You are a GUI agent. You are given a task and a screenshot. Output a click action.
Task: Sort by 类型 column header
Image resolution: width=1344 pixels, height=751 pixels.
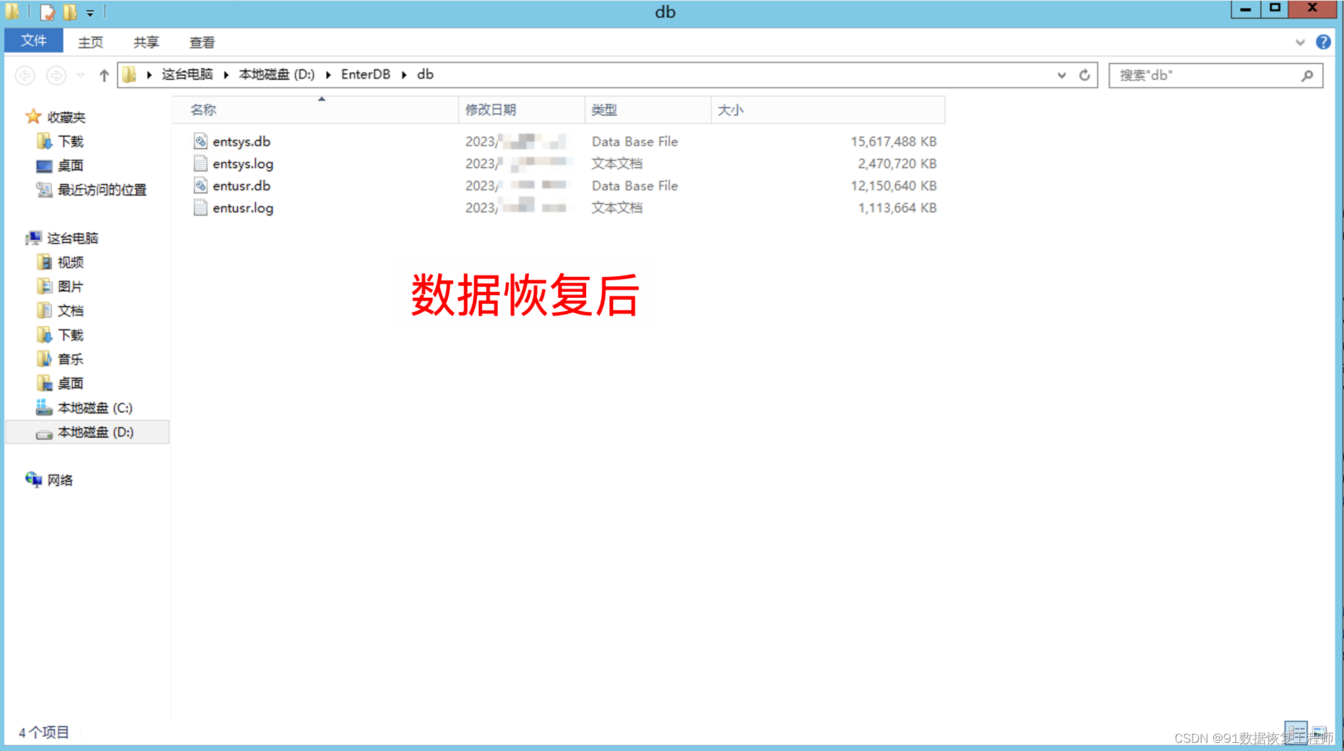pyautogui.click(x=648, y=110)
